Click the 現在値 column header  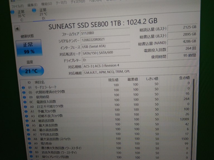(x=113, y=80)
